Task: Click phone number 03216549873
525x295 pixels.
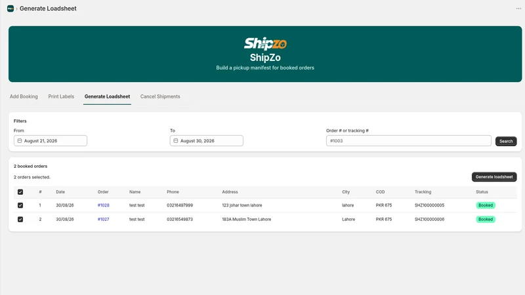Action: [x=180, y=220]
